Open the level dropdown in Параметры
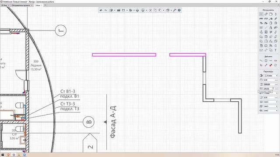This screenshot has width=280, height=157. 271,93
